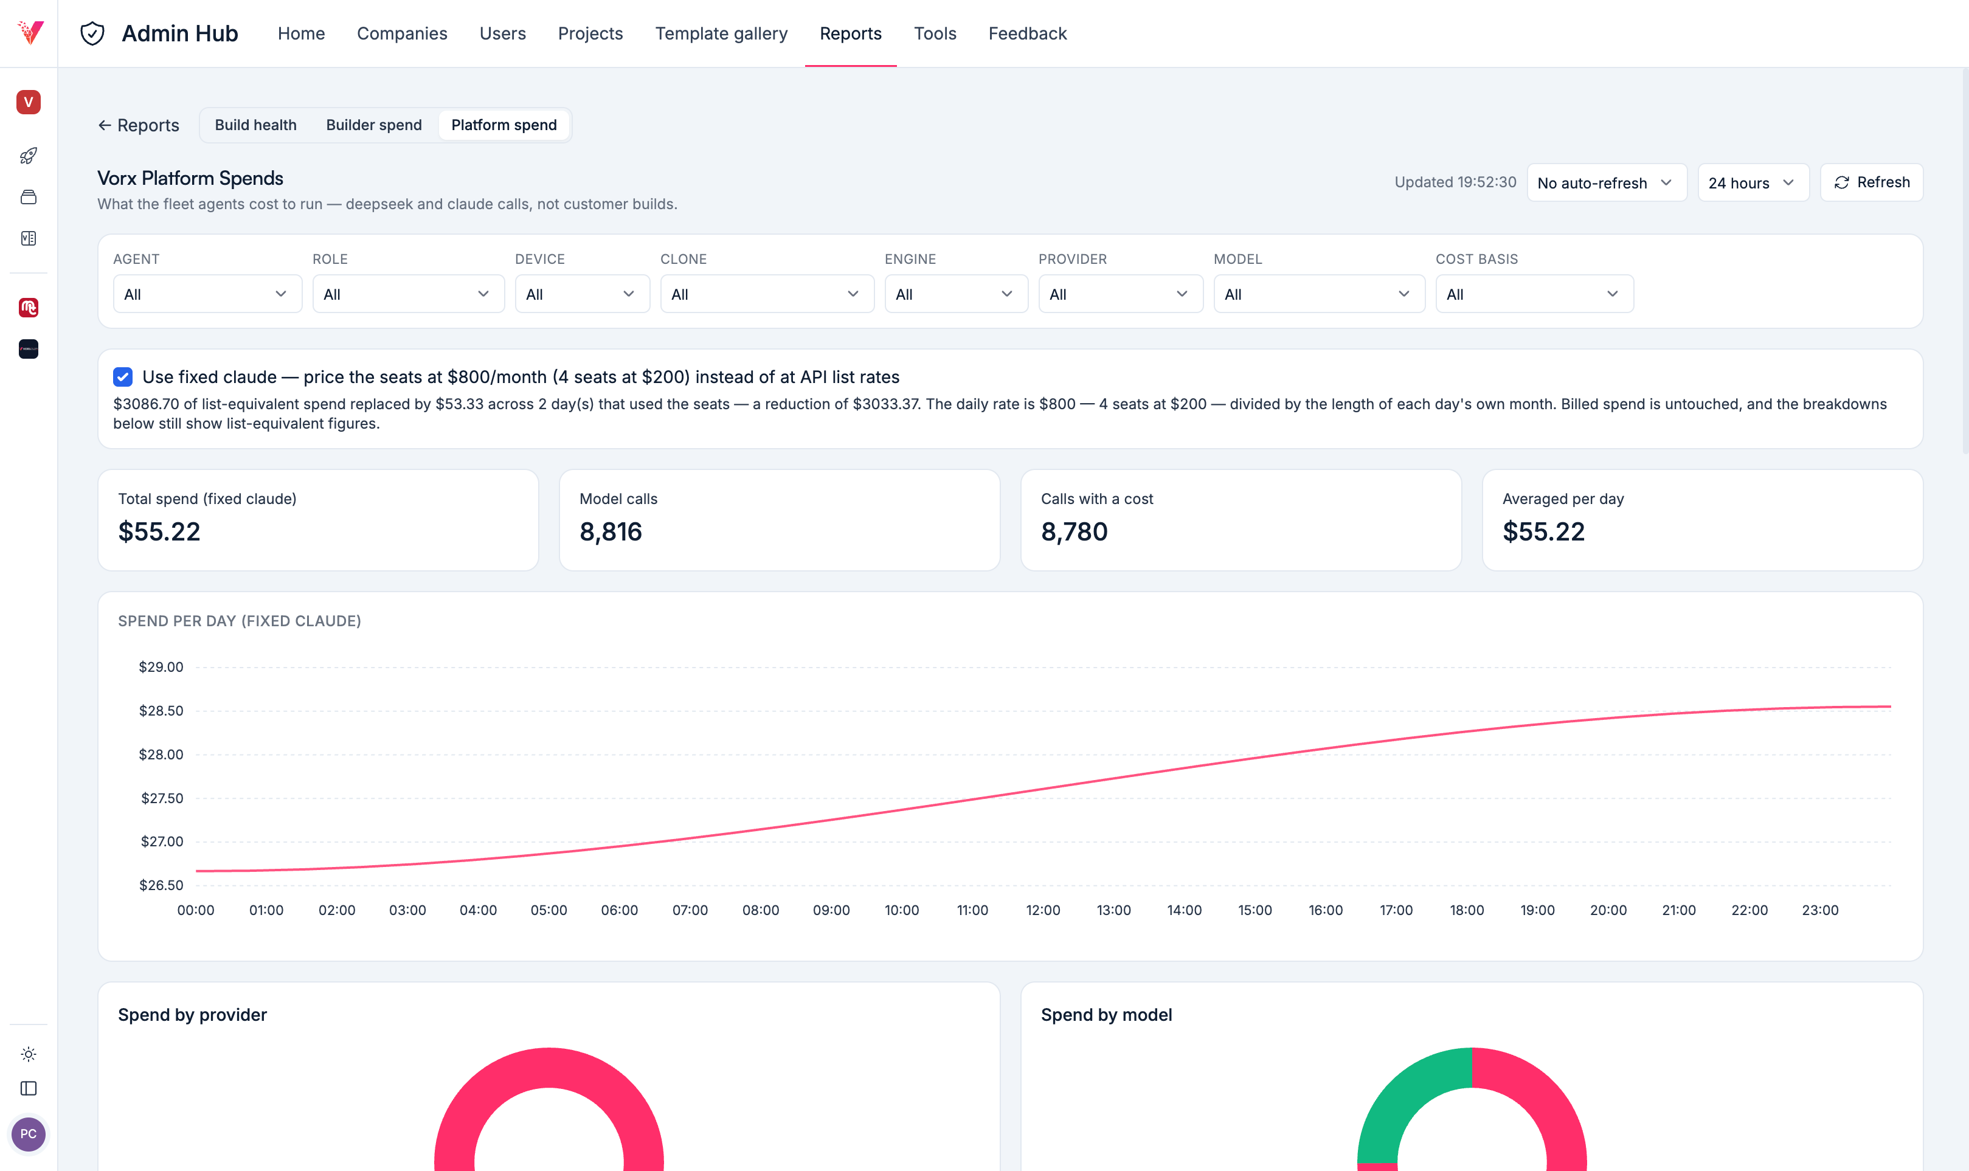This screenshot has height=1171, width=1969.
Task: Go to the Home nav item
Action: pos(302,33)
